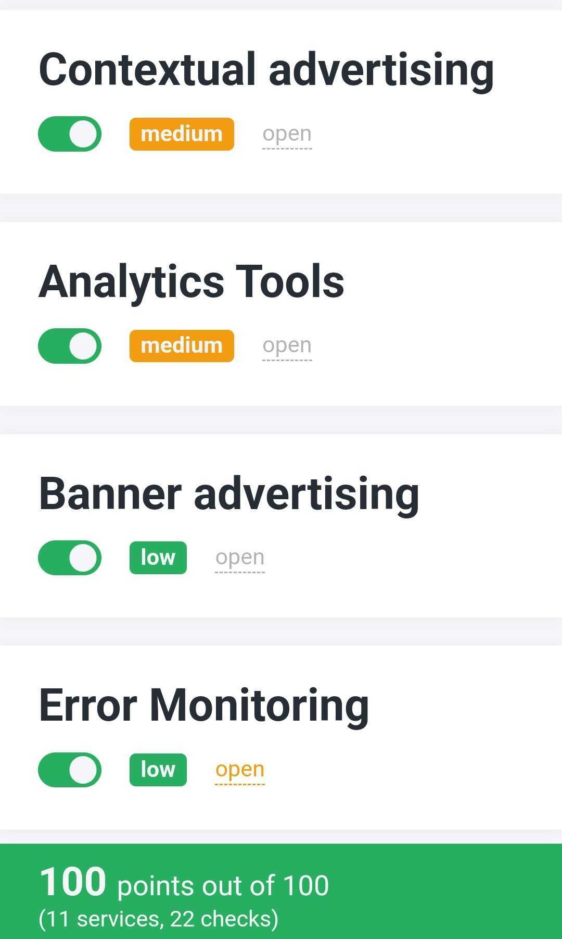Toggle Banner advertising off
Viewport: 562px width, 939px height.
click(70, 558)
